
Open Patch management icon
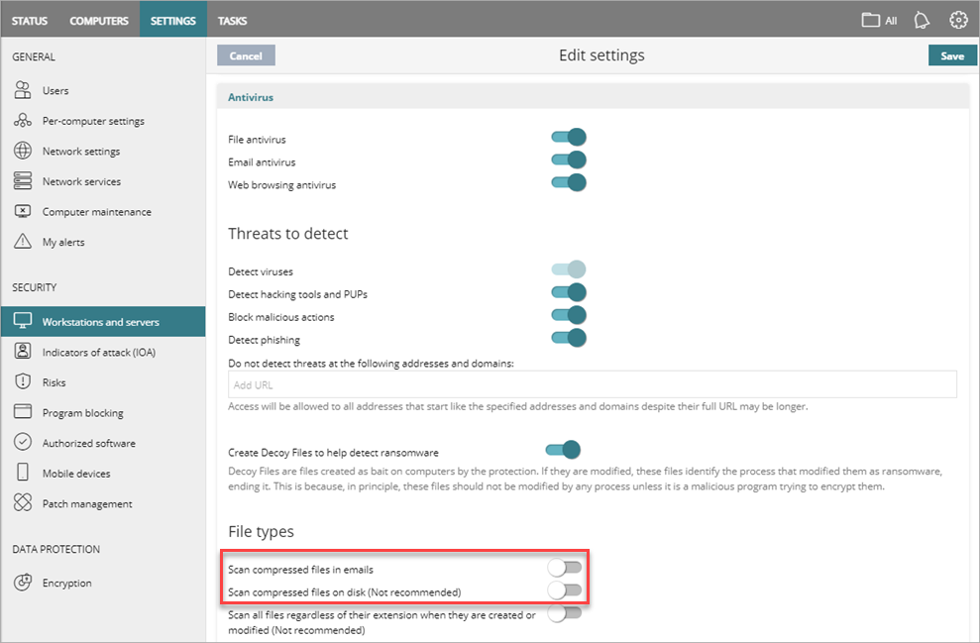(23, 502)
